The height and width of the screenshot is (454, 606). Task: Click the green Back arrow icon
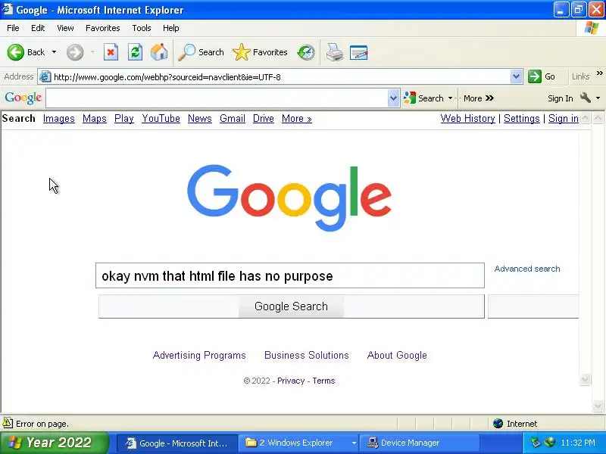pyautogui.click(x=15, y=52)
